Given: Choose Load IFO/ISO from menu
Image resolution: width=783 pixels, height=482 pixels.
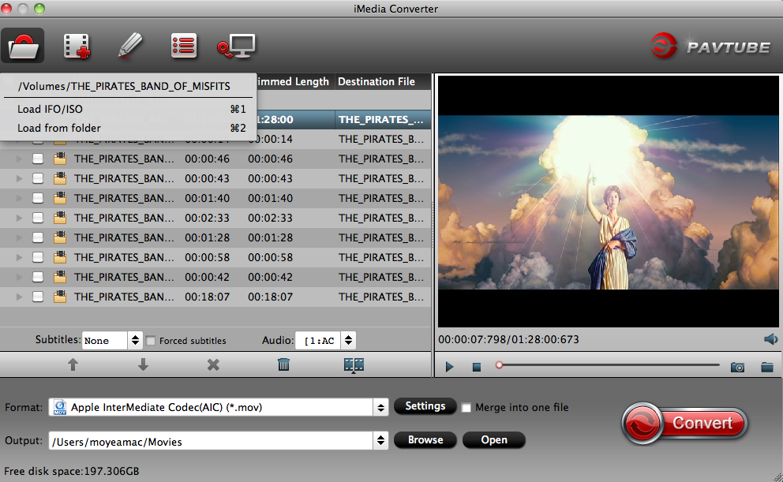Looking at the screenshot, I should click(129, 109).
